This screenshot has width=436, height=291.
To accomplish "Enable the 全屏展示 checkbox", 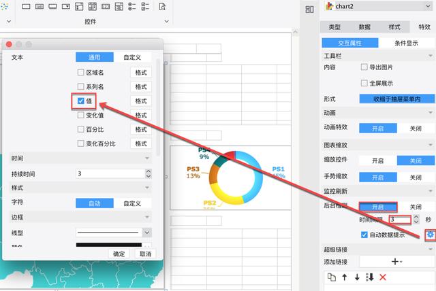I will coord(364,83).
